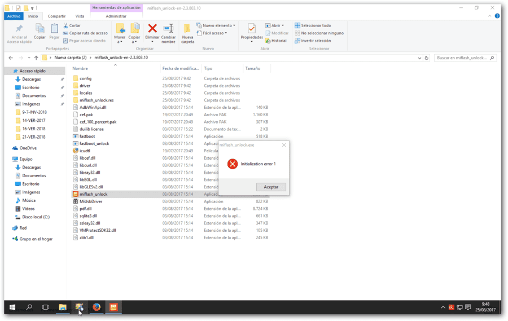The image size is (508, 321).
Task: Open Fácil acceso dropdown
Action: click(x=212, y=33)
